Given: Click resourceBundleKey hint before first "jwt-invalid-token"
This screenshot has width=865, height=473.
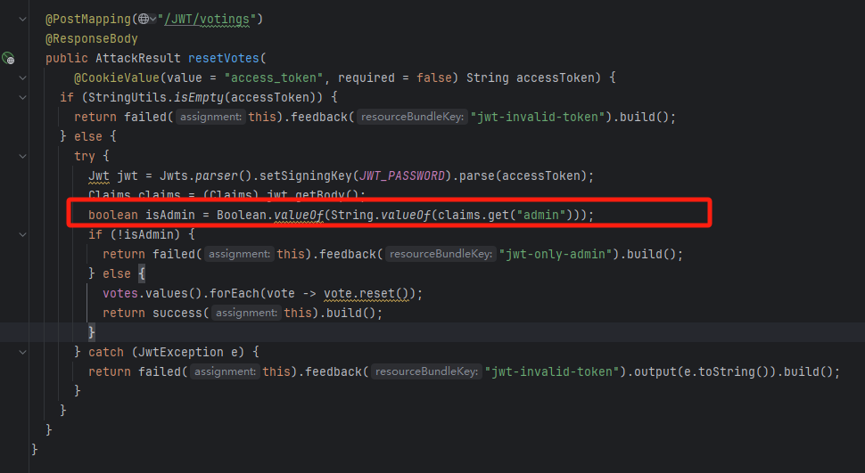Looking at the screenshot, I should tap(412, 117).
